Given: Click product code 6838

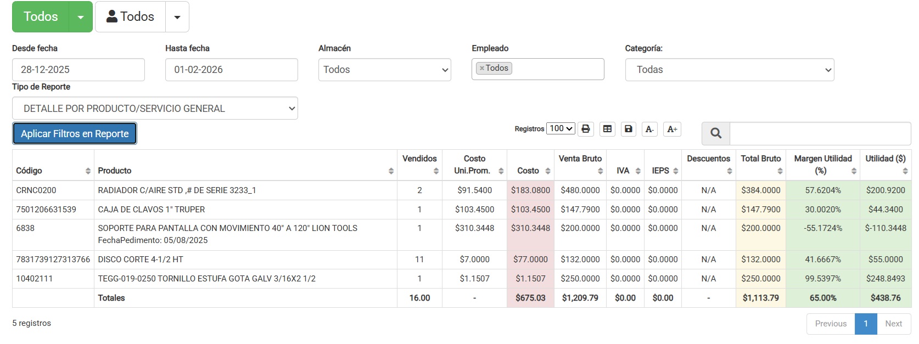Looking at the screenshot, I should coord(25,228).
